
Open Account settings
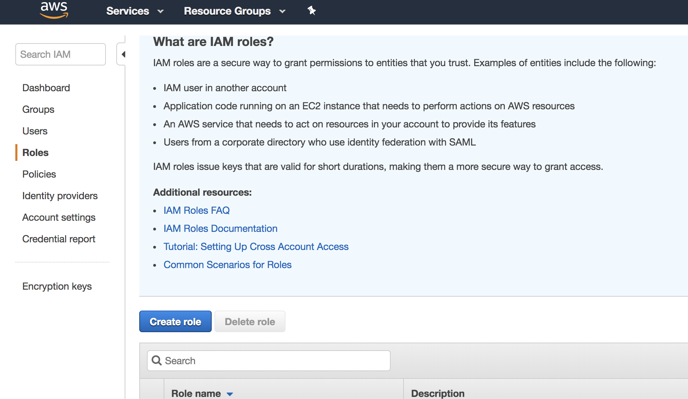click(x=59, y=217)
